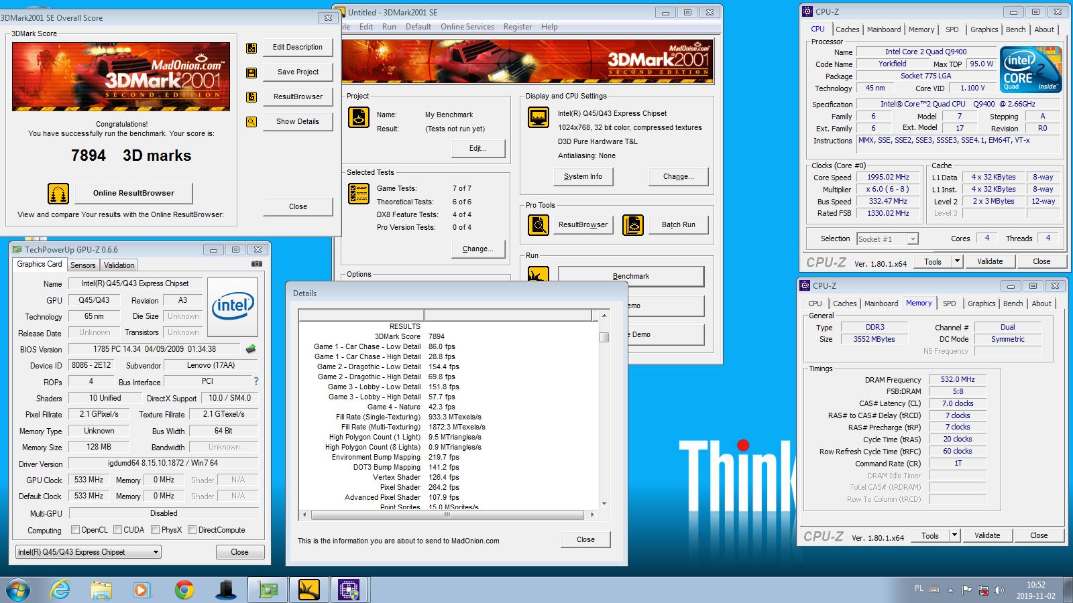Viewport: 1073px width, 603px height.
Task: Click Close button in GPU-Z window
Action: (239, 552)
